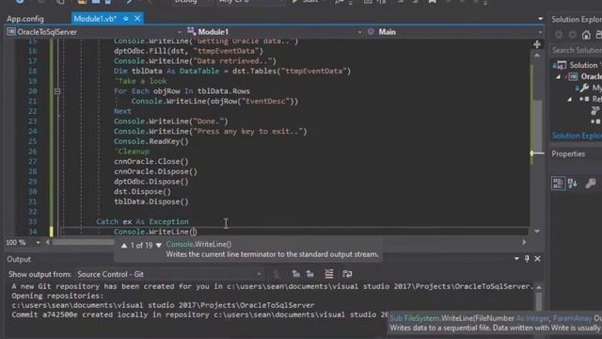Open Show output from source dropdown
This screenshot has width=602, height=339.
click(169, 274)
